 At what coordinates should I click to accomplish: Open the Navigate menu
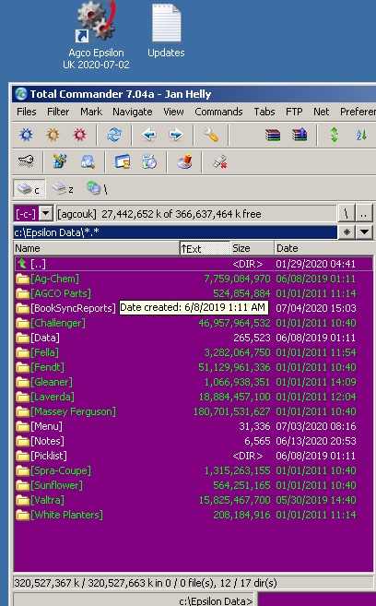(x=133, y=112)
